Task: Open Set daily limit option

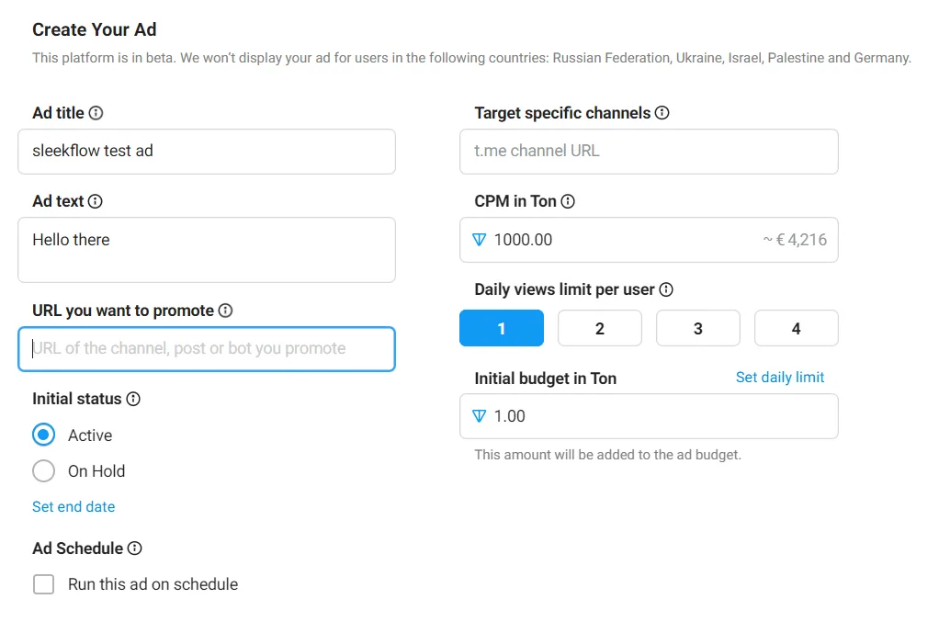Action: [x=779, y=377]
